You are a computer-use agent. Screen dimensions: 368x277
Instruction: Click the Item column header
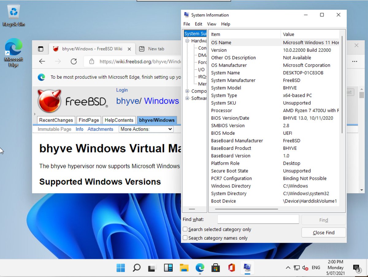pyautogui.click(x=244, y=34)
